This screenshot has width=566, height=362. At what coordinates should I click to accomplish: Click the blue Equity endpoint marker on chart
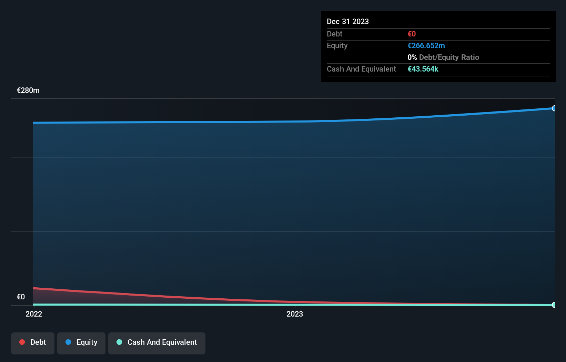554,108
